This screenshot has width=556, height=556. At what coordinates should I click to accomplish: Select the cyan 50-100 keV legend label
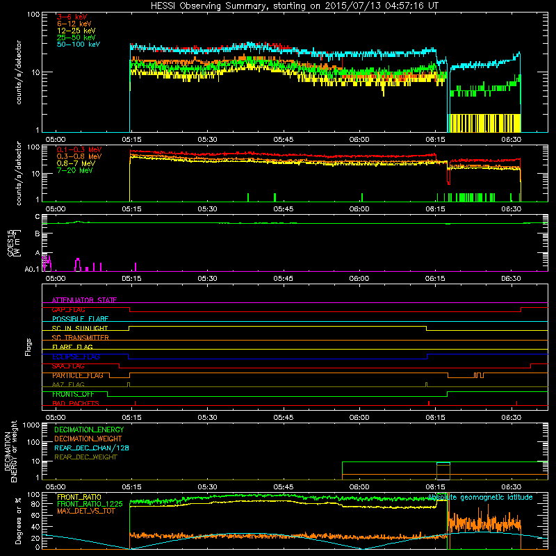(79, 44)
